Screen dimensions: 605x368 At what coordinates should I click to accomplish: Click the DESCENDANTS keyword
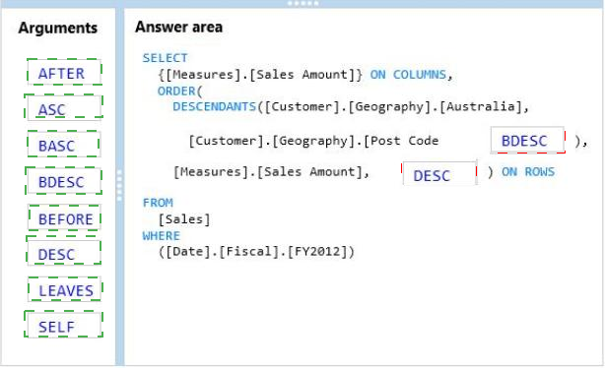pos(214,106)
